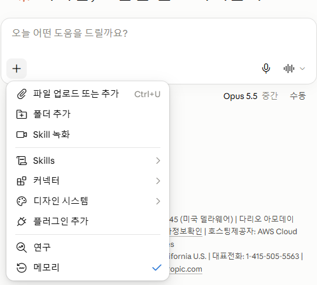
Task: Click the memory history icon
Action: pyautogui.click(x=22, y=268)
